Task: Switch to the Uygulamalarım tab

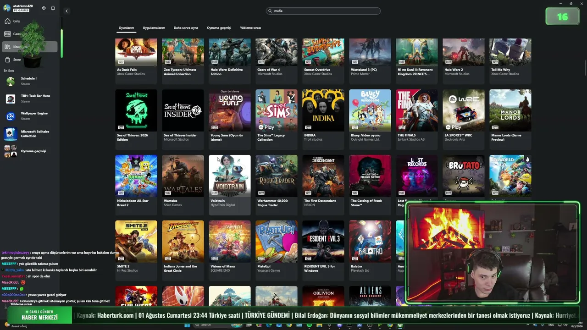Action: click(x=154, y=28)
